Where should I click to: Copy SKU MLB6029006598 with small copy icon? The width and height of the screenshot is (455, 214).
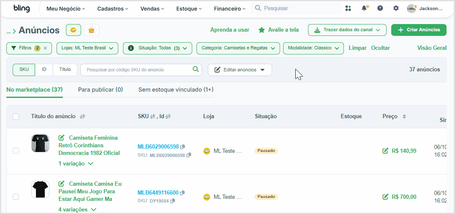[x=189, y=155]
